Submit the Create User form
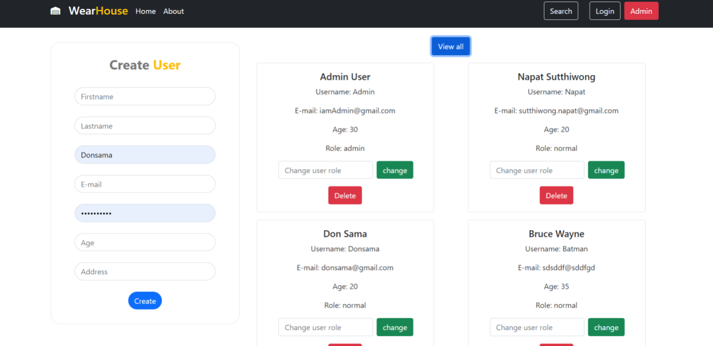Image resolution: width=713 pixels, height=346 pixels. tap(145, 300)
